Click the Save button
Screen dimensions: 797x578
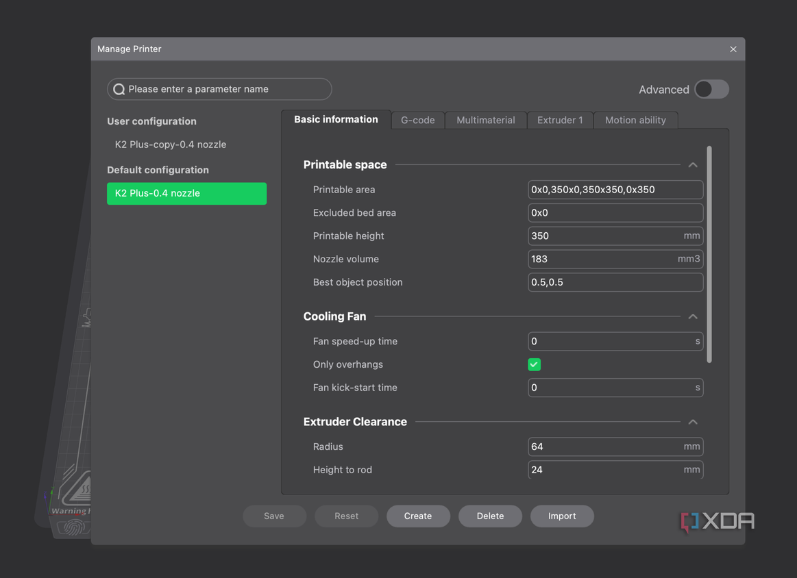click(275, 516)
